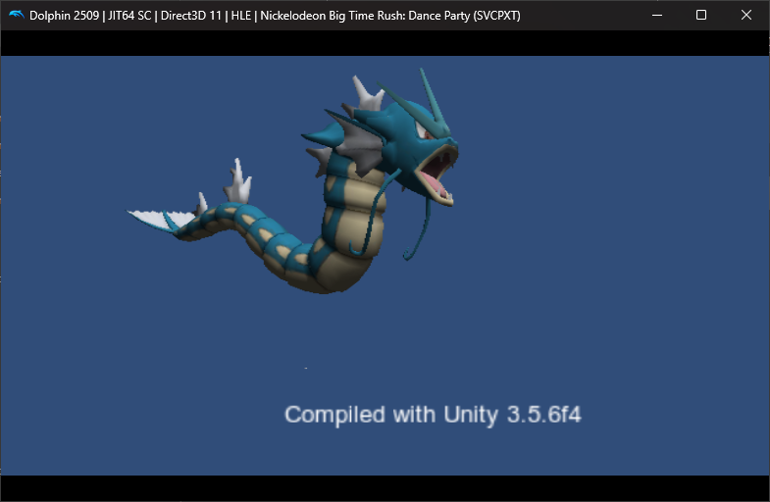Click the 'Compiled with Unity 3.5.6f4' text
The width and height of the screenshot is (770, 502).
coord(433,415)
